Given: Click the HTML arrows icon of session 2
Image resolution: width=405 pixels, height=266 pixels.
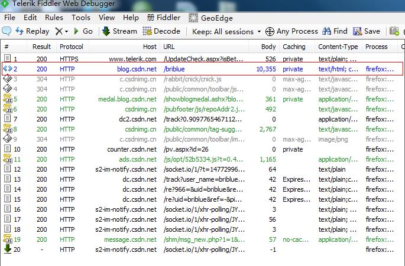Looking at the screenshot, I should pyautogui.click(x=8, y=68).
